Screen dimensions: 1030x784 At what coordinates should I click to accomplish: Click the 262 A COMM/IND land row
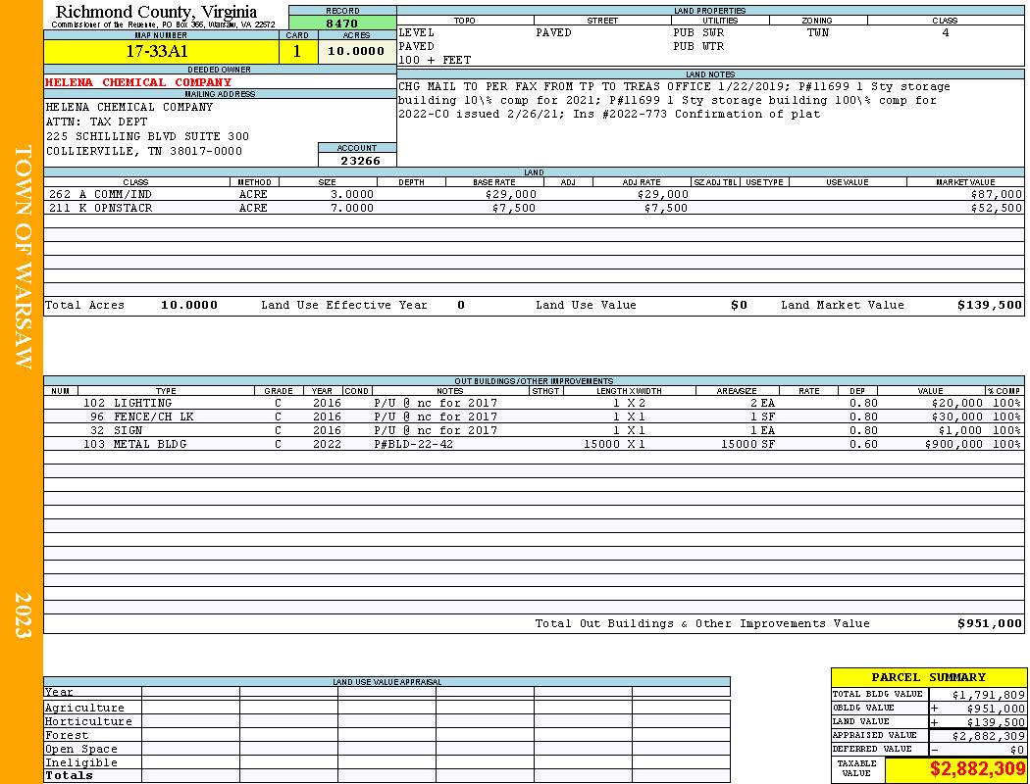(534, 194)
